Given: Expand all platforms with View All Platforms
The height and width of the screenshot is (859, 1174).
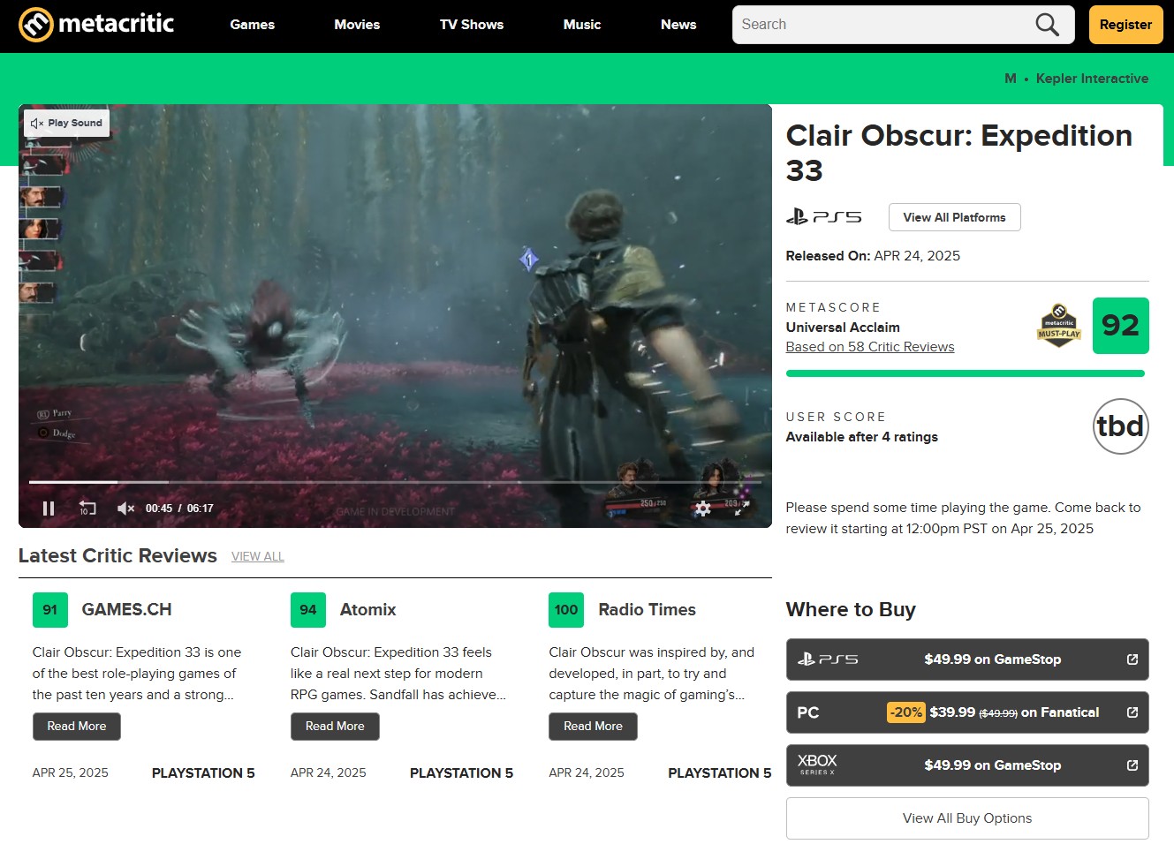Looking at the screenshot, I should point(954,217).
